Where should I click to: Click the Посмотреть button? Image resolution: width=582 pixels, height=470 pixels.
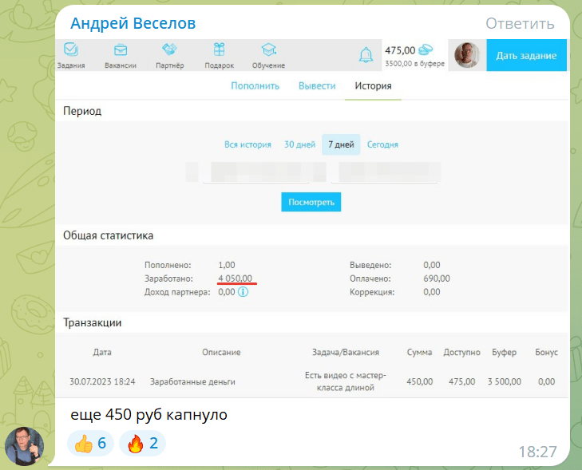(311, 202)
